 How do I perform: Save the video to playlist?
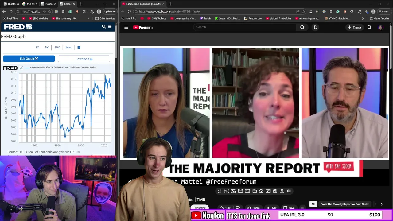289,208
